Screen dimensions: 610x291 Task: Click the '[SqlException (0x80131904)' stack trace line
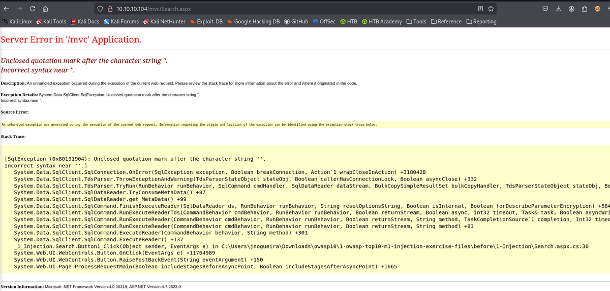coord(135,159)
